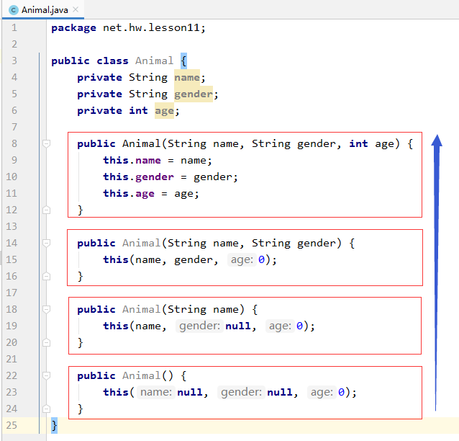Image resolution: width=459 pixels, height=441 pixels.
Task: Select the Animal.java editor tab
Action: (x=43, y=10)
